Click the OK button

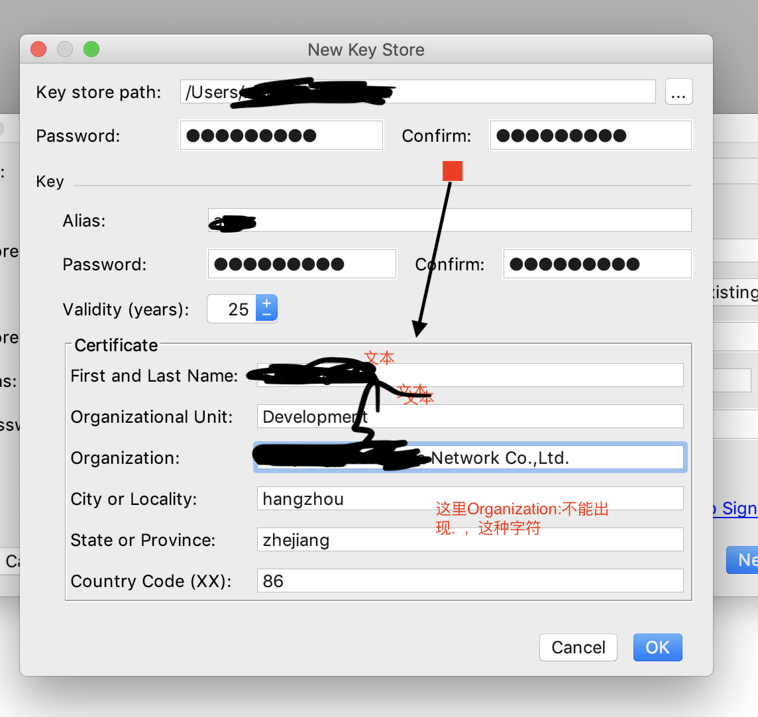(657, 647)
